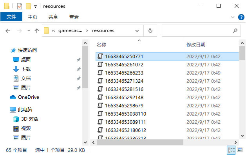Viewport: 246px width, 155px height.
Task: Click the resources breadcrumb segment
Action: coord(103,30)
